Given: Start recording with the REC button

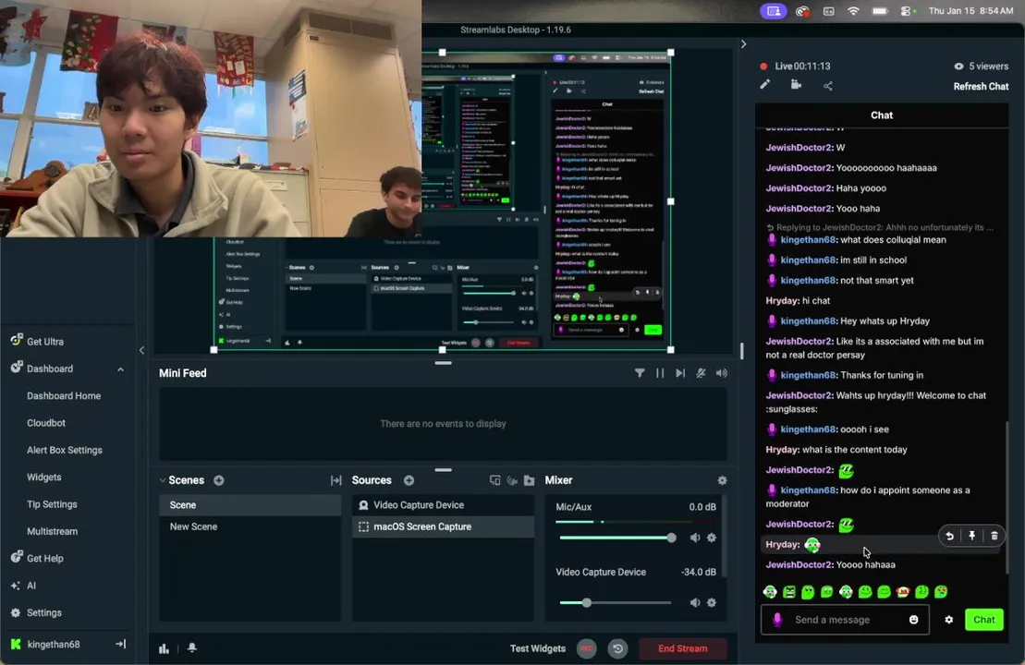Looking at the screenshot, I should point(586,648).
